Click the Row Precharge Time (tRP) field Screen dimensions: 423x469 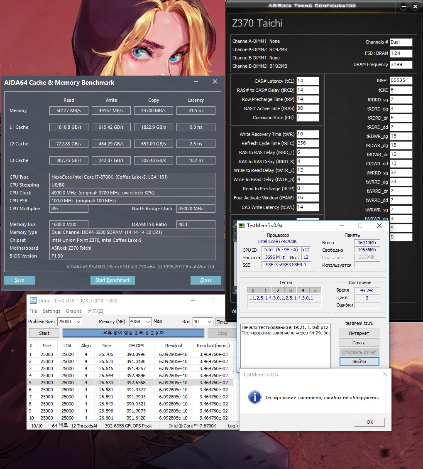click(x=308, y=99)
